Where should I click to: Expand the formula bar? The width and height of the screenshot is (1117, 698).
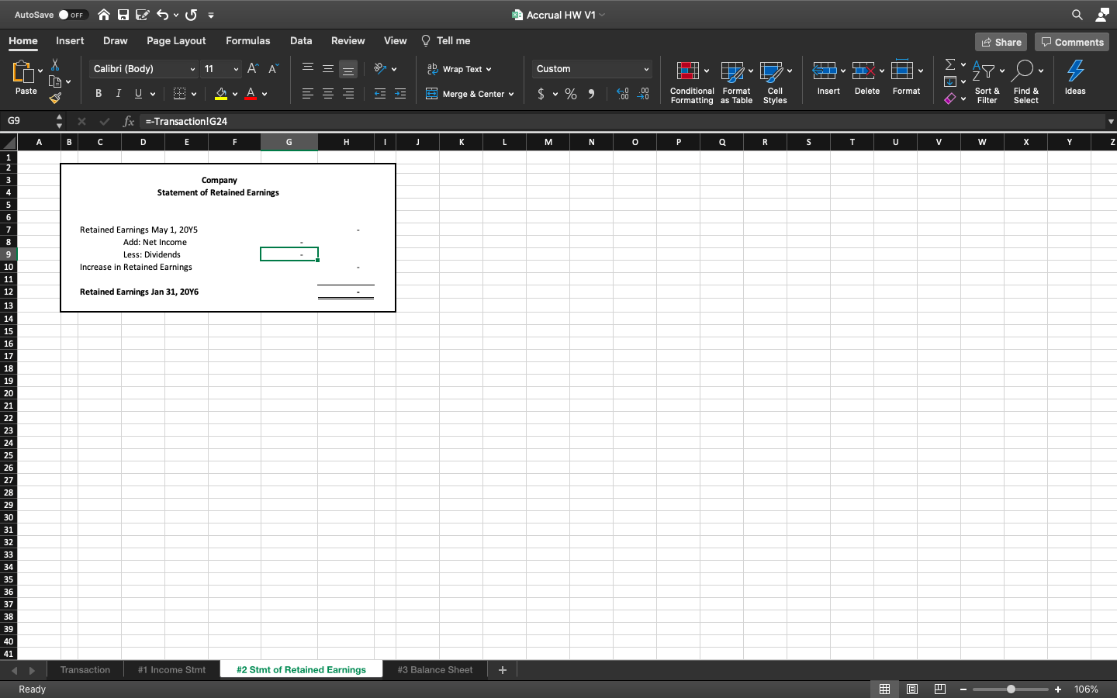point(1111,121)
